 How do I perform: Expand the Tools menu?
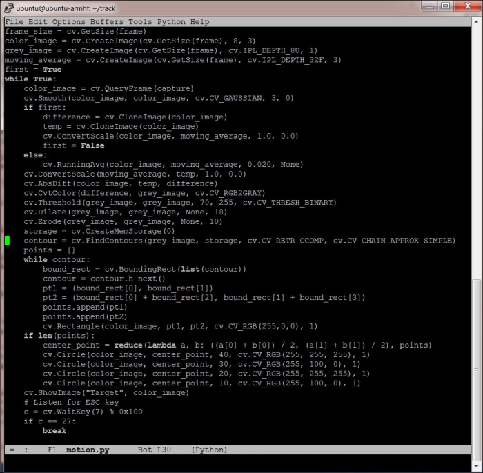pyautogui.click(x=140, y=22)
